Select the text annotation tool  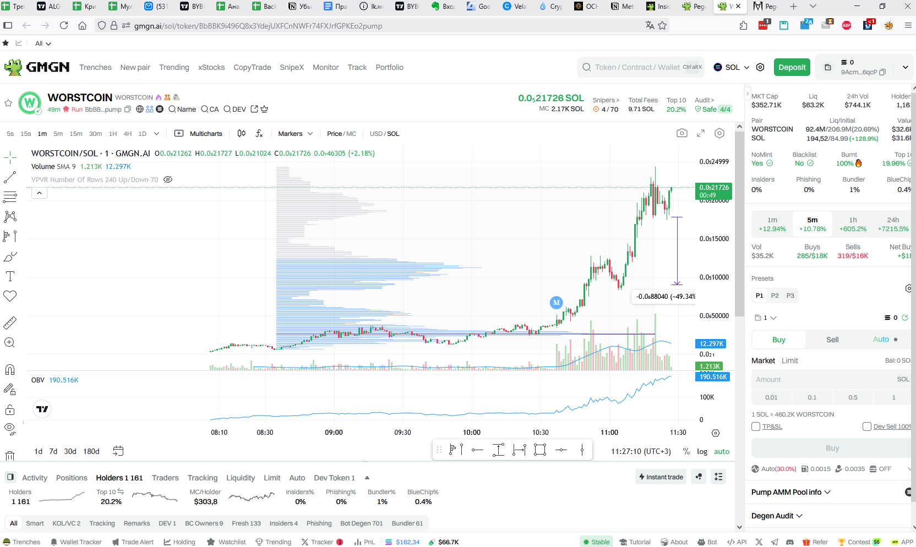click(x=10, y=276)
